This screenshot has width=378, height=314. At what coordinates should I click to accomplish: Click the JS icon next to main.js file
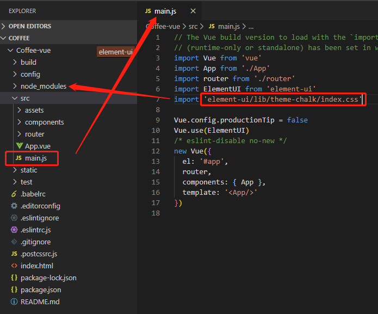[x=18, y=158]
